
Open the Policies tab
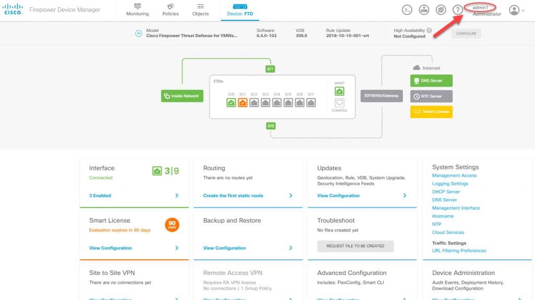click(171, 10)
